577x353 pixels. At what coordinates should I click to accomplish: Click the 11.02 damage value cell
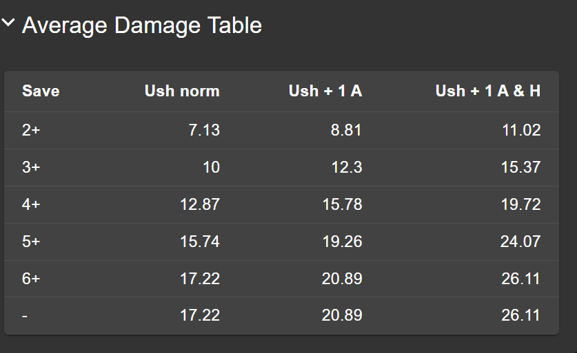pyautogui.click(x=520, y=130)
